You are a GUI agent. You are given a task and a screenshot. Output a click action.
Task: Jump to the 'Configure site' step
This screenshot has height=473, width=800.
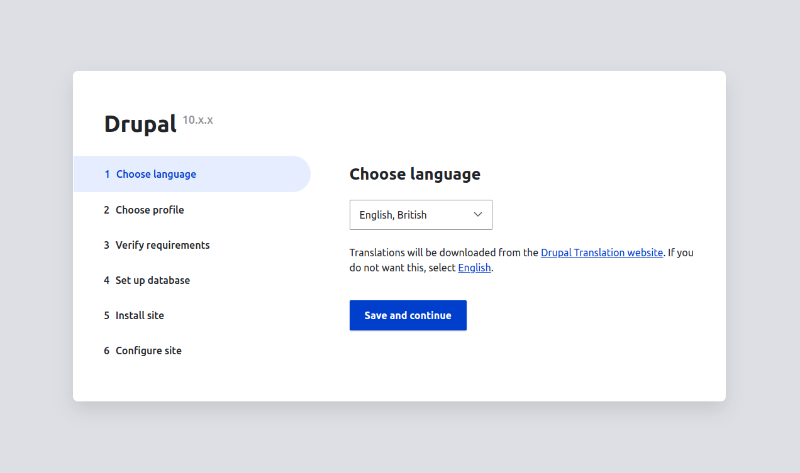coord(148,351)
